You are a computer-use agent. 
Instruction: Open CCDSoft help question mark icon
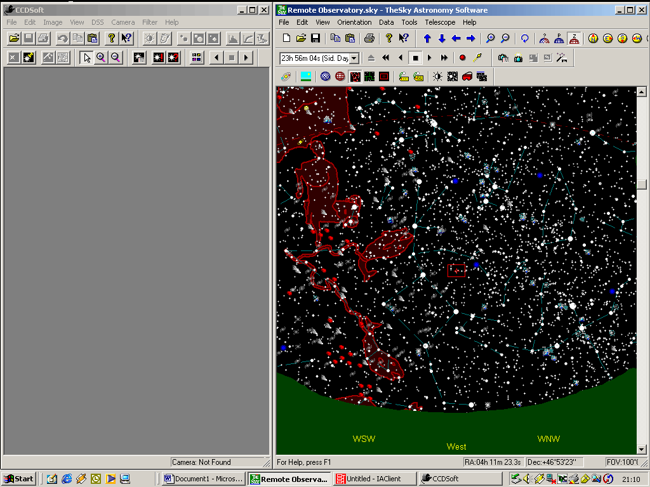pyautogui.click(x=111, y=39)
